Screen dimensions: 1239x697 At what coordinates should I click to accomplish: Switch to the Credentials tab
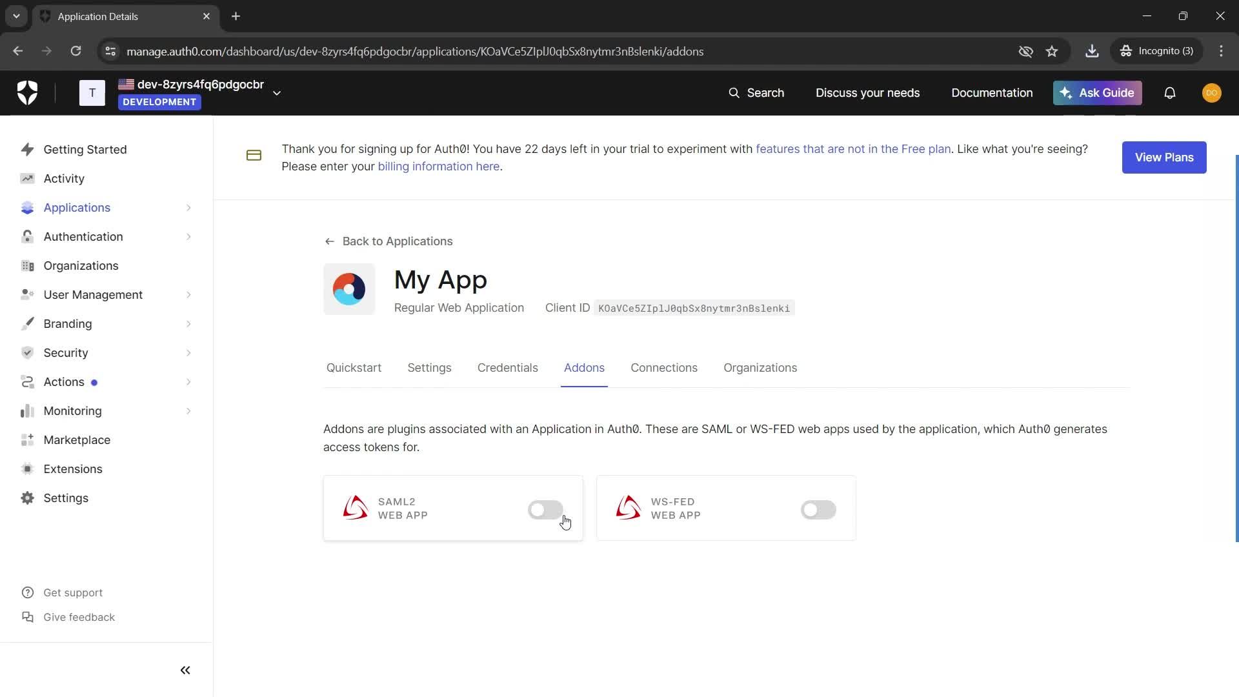point(508,368)
